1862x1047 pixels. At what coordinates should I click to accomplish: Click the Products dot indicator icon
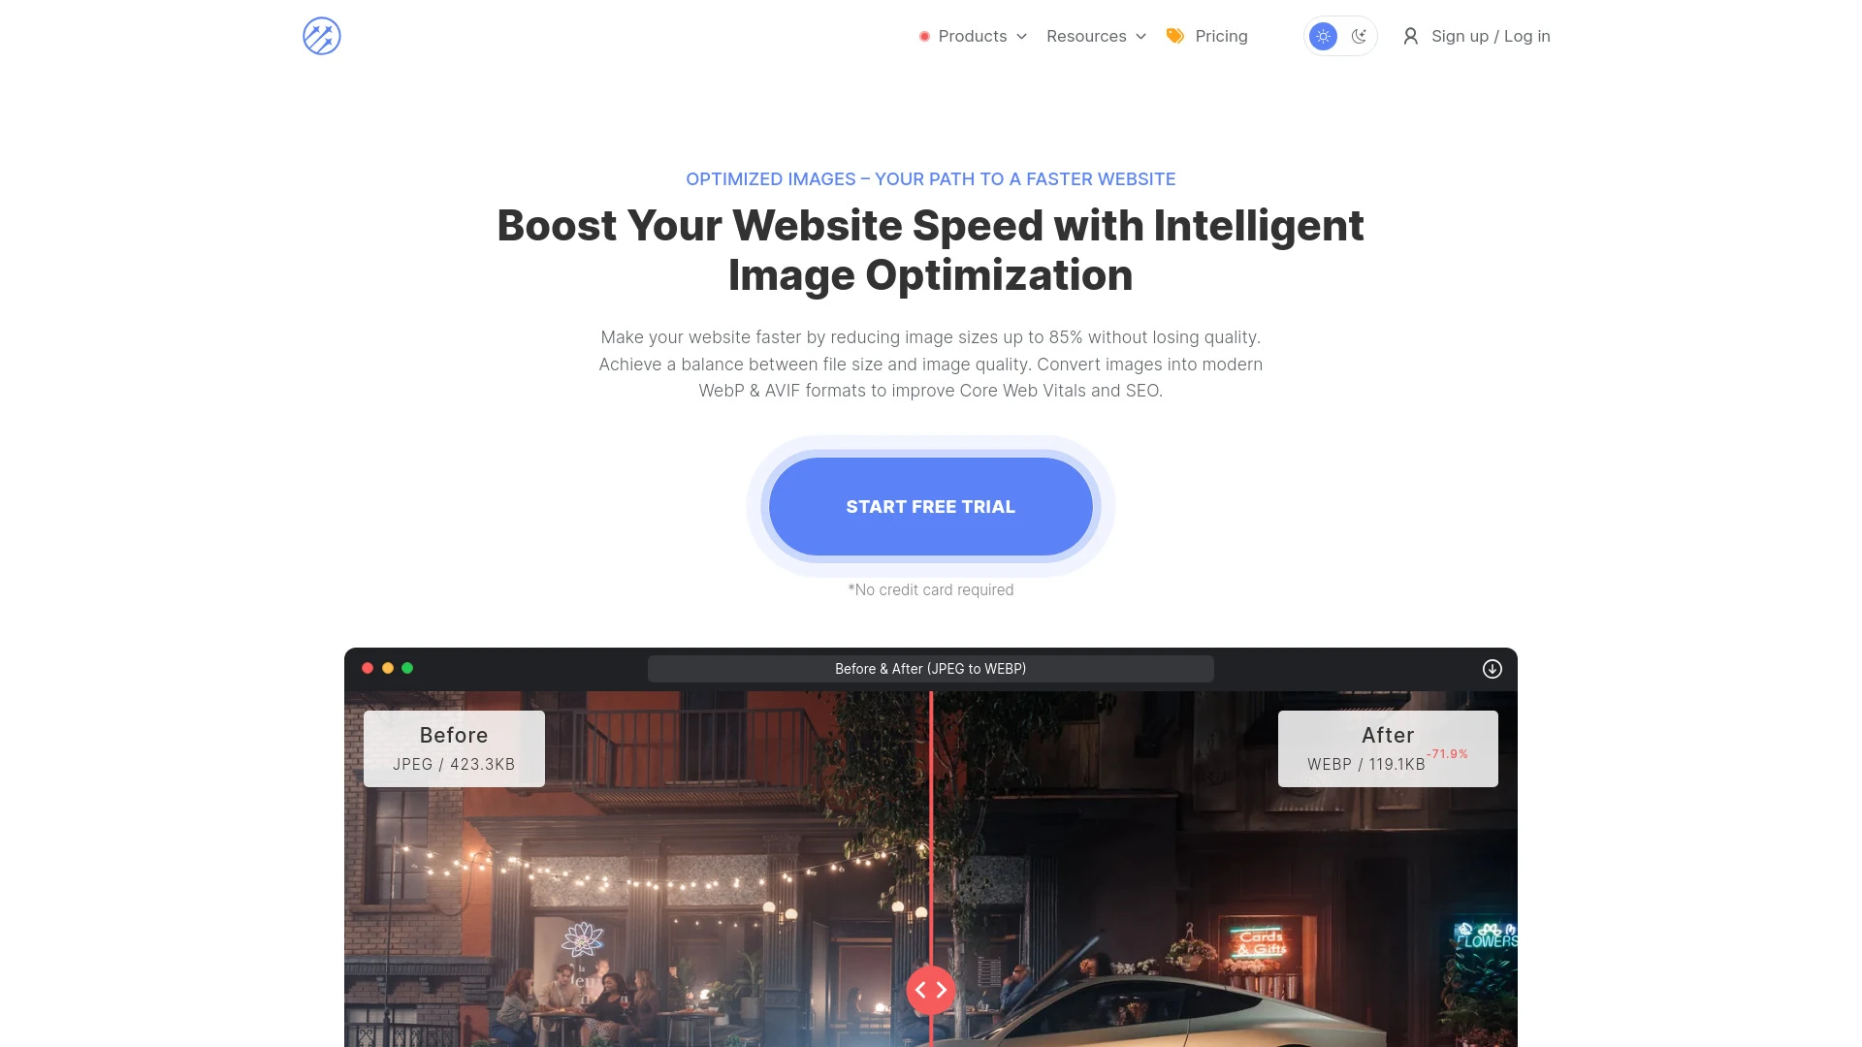point(924,36)
